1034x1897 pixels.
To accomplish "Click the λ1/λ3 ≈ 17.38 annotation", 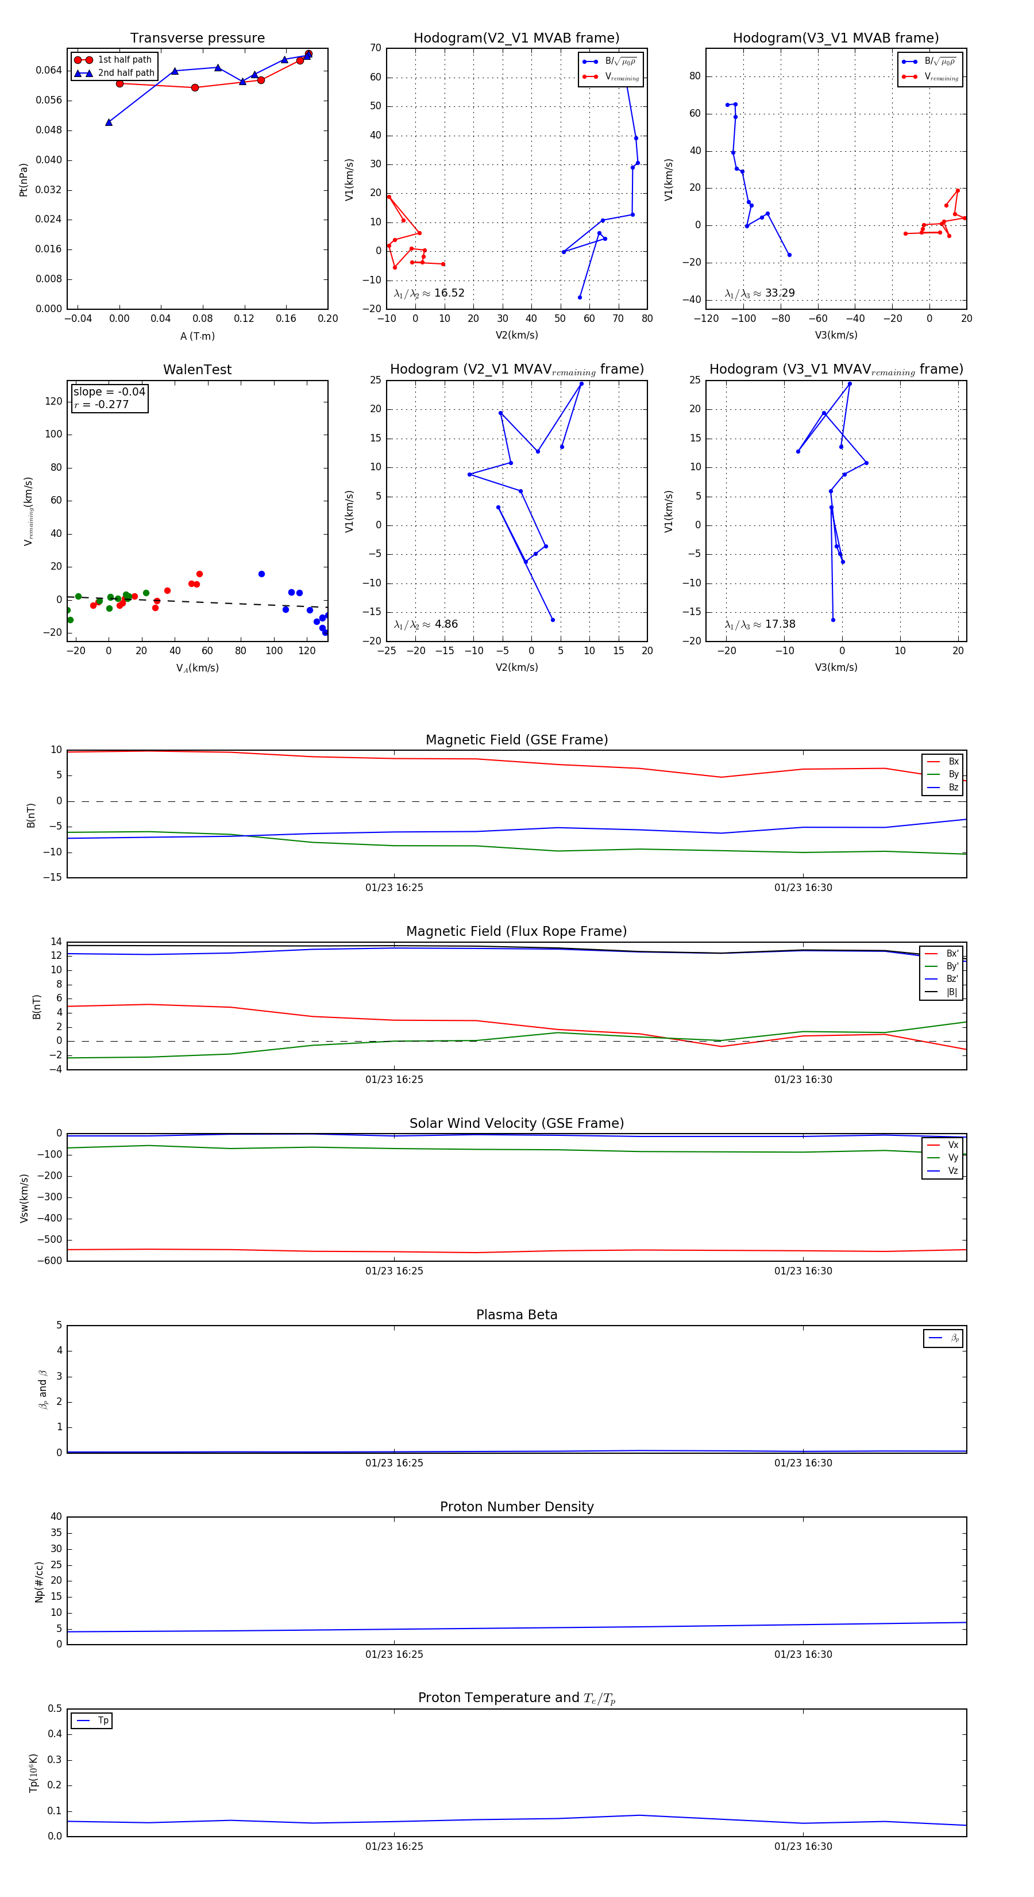I will coord(759,624).
